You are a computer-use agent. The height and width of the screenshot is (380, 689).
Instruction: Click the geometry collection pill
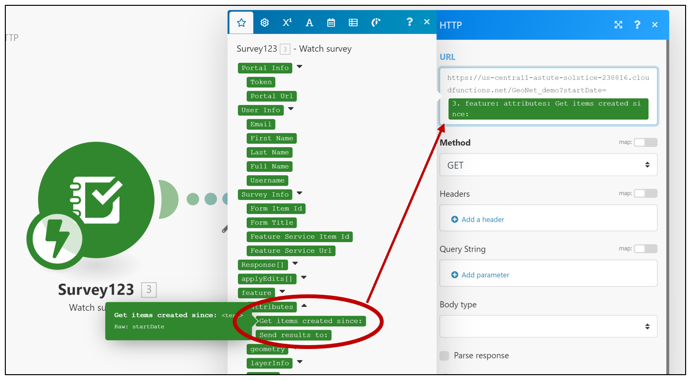point(268,349)
